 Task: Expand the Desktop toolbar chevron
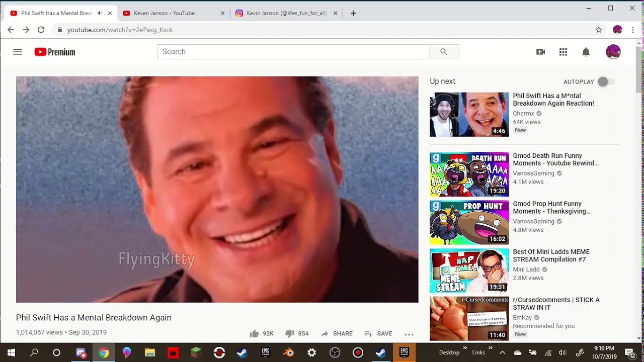(x=465, y=348)
